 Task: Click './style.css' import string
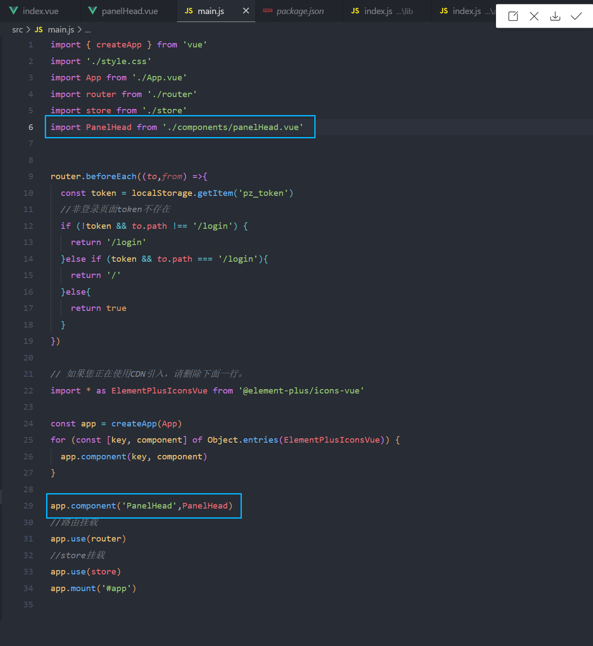point(119,61)
